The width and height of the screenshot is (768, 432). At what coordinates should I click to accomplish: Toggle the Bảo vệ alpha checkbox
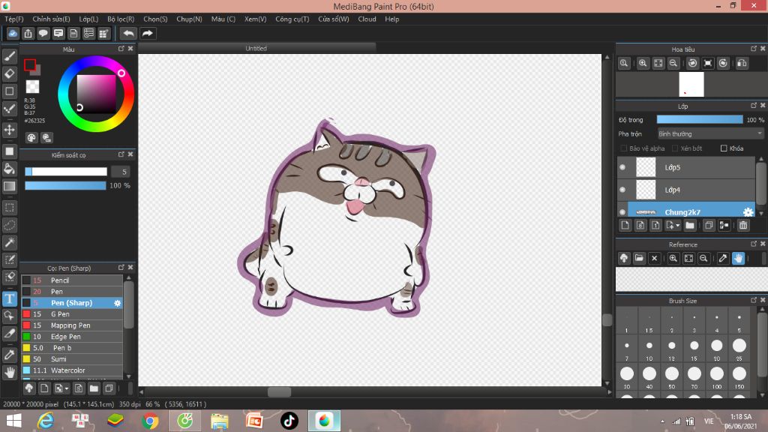[x=623, y=148]
